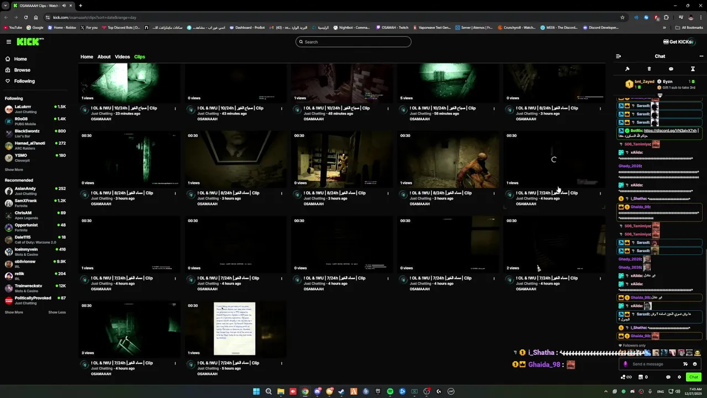Viewport: 707px width, 398px height.
Task: Switch to channel Home tab
Action: pos(87,57)
